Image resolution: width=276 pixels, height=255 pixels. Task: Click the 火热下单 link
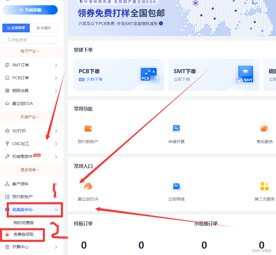point(94,79)
